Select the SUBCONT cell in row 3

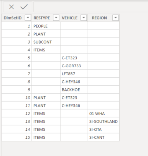(x=46, y=42)
